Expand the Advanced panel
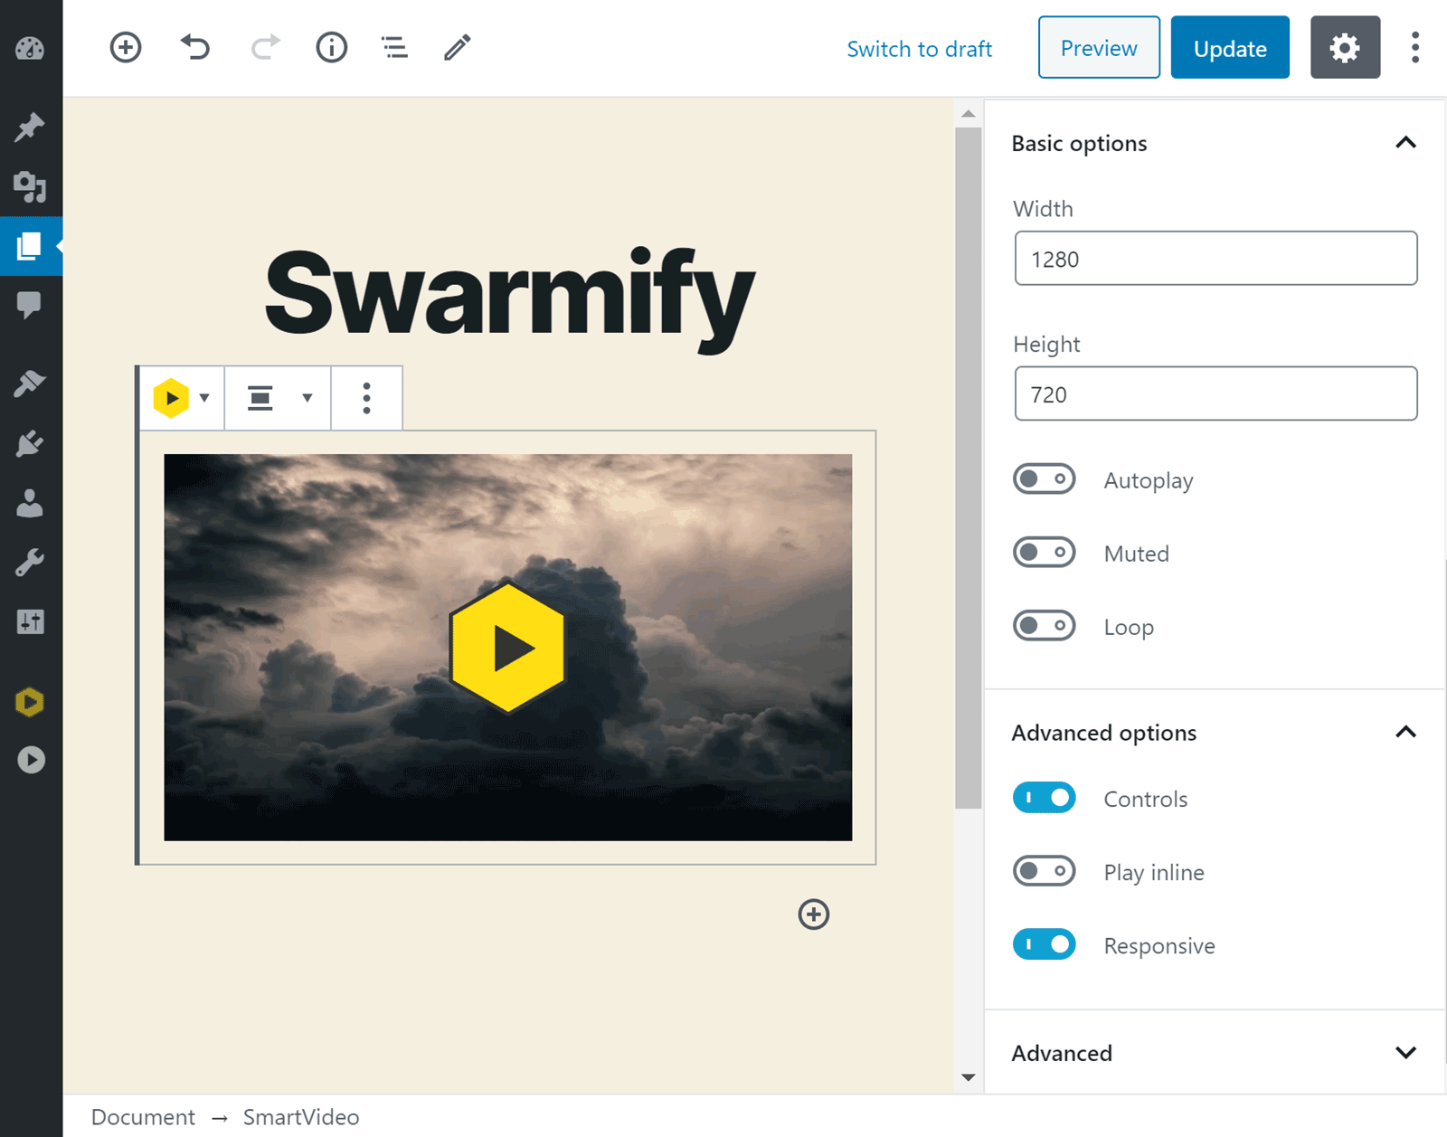This screenshot has height=1137, width=1447. (x=1215, y=1053)
